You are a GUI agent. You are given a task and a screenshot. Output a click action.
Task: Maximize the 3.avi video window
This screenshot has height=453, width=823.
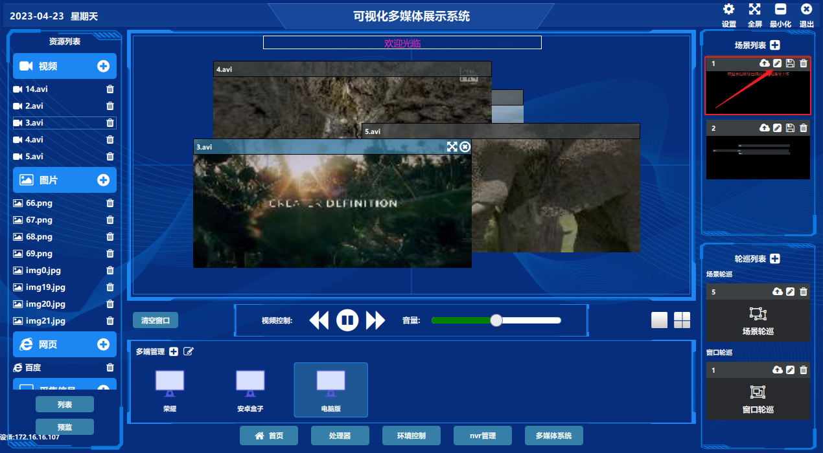tap(452, 147)
